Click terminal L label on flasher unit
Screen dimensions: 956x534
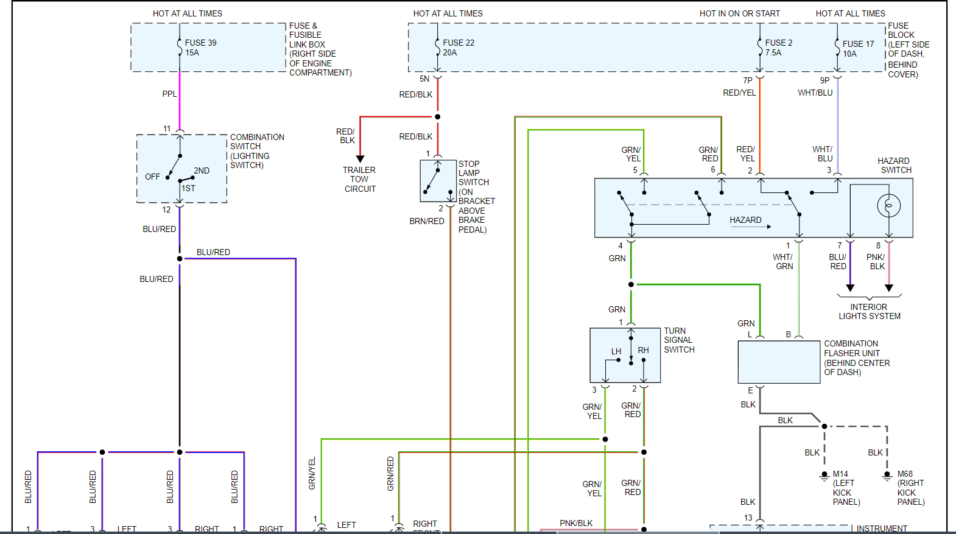coord(750,334)
